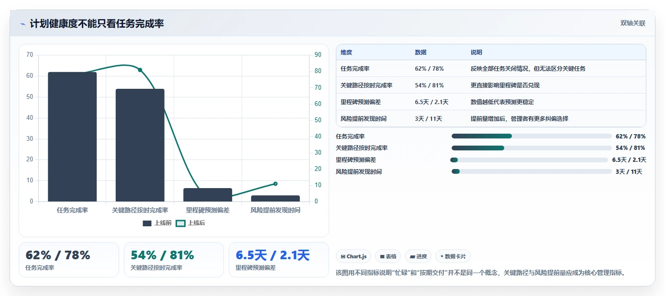Click table cell 62% / 78%
The width and height of the screenshot is (665, 296).
pos(429,69)
